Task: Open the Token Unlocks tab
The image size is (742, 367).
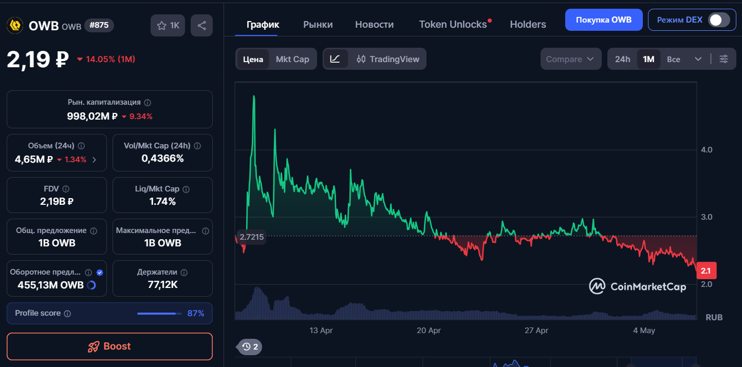Action: click(453, 24)
